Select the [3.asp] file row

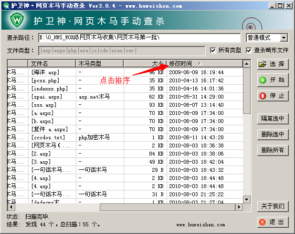[125, 162]
